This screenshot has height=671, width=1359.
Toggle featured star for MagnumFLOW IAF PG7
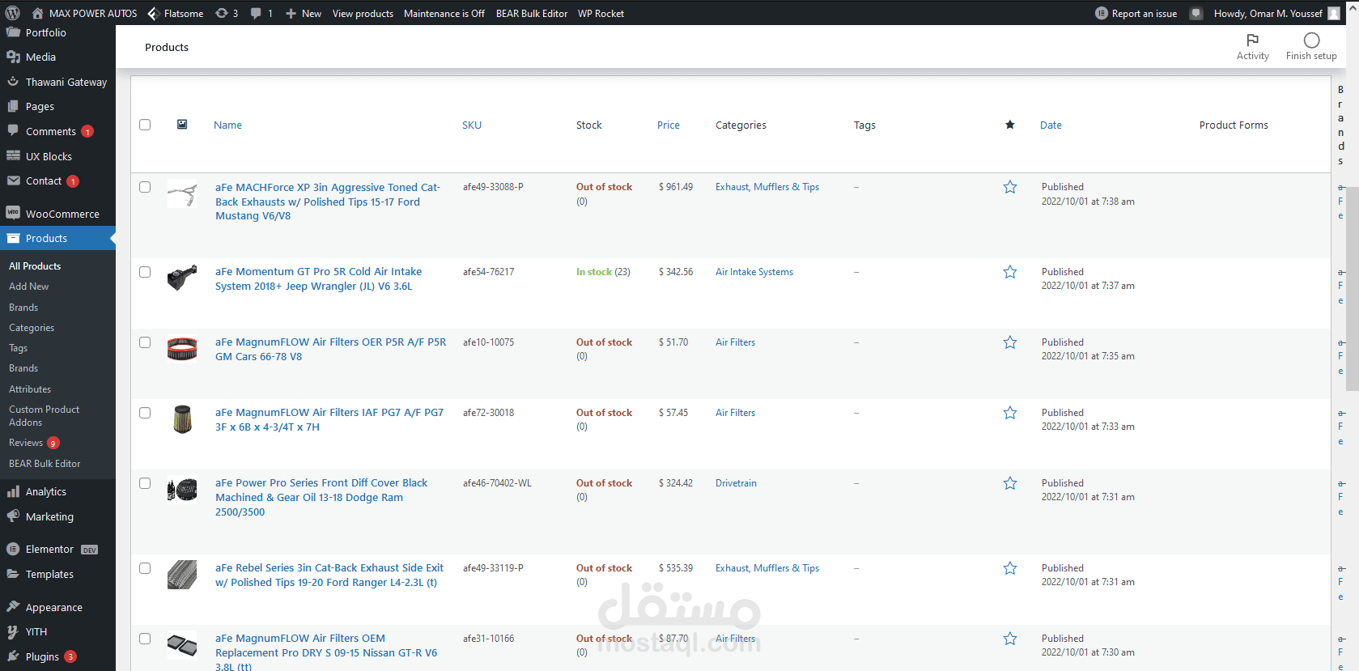click(x=1009, y=413)
